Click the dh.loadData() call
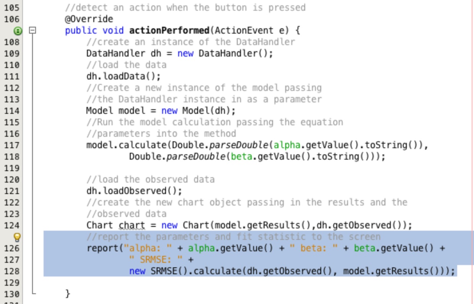 [121, 76]
